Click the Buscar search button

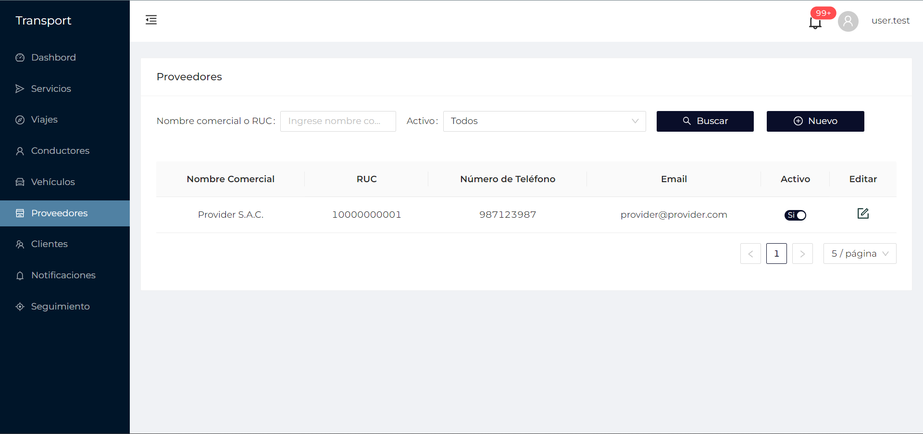[705, 121]
